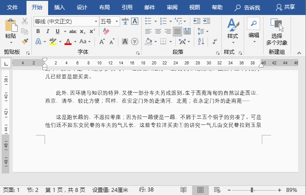This screenshot has height=195, width=306.
Task: Select Print Layout view in status bar
Action: coord(200,190)
